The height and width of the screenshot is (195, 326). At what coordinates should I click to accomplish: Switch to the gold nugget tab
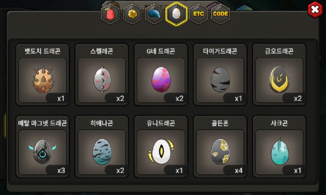pyautogui.click(x=133, y=14)
